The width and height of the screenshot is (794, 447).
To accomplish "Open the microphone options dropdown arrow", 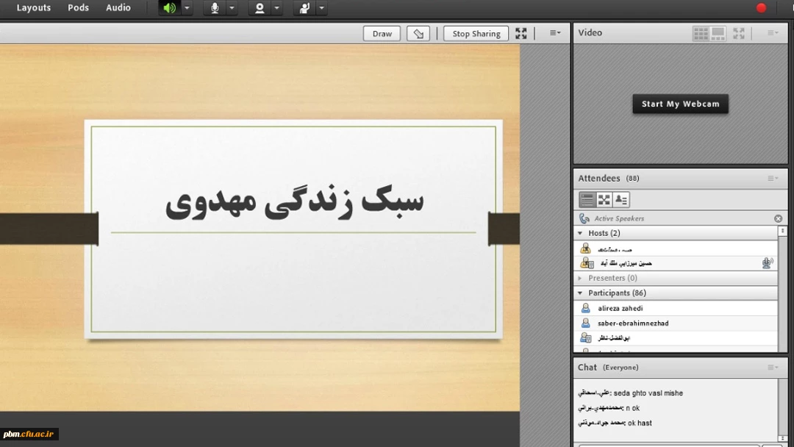I will 232,8.
